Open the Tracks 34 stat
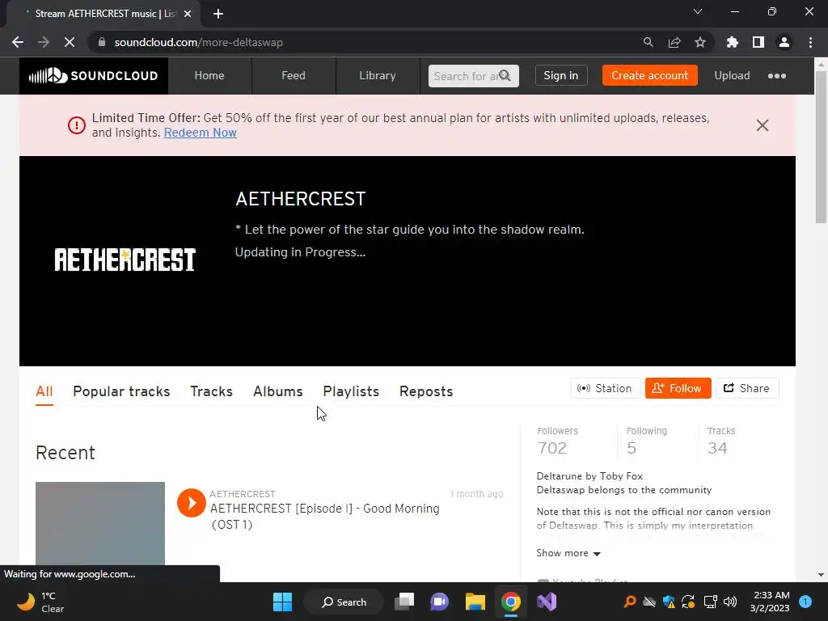The image size is (828, 621). pos(721,441)
